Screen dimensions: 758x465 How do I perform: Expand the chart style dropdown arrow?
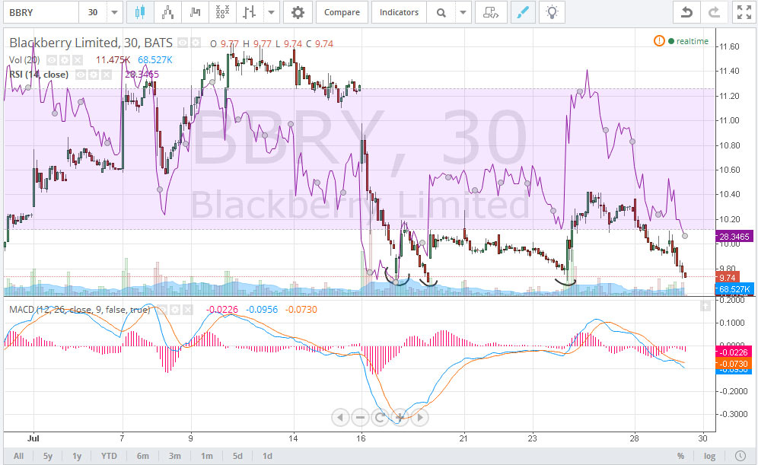(271, 12)
